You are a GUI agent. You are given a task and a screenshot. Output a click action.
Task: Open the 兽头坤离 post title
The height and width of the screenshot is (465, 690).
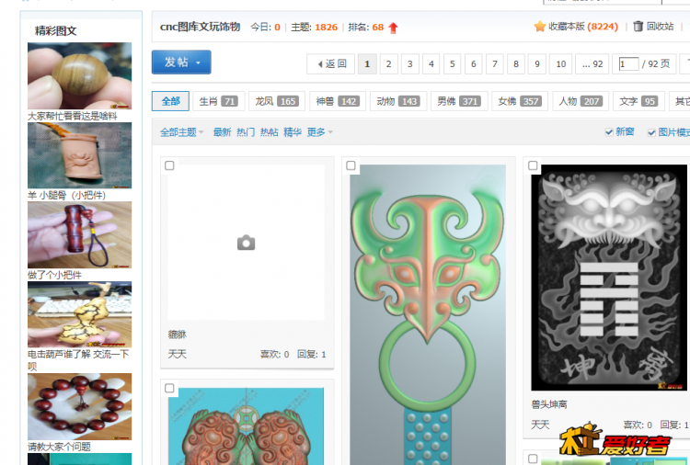(x=549, y=404)
